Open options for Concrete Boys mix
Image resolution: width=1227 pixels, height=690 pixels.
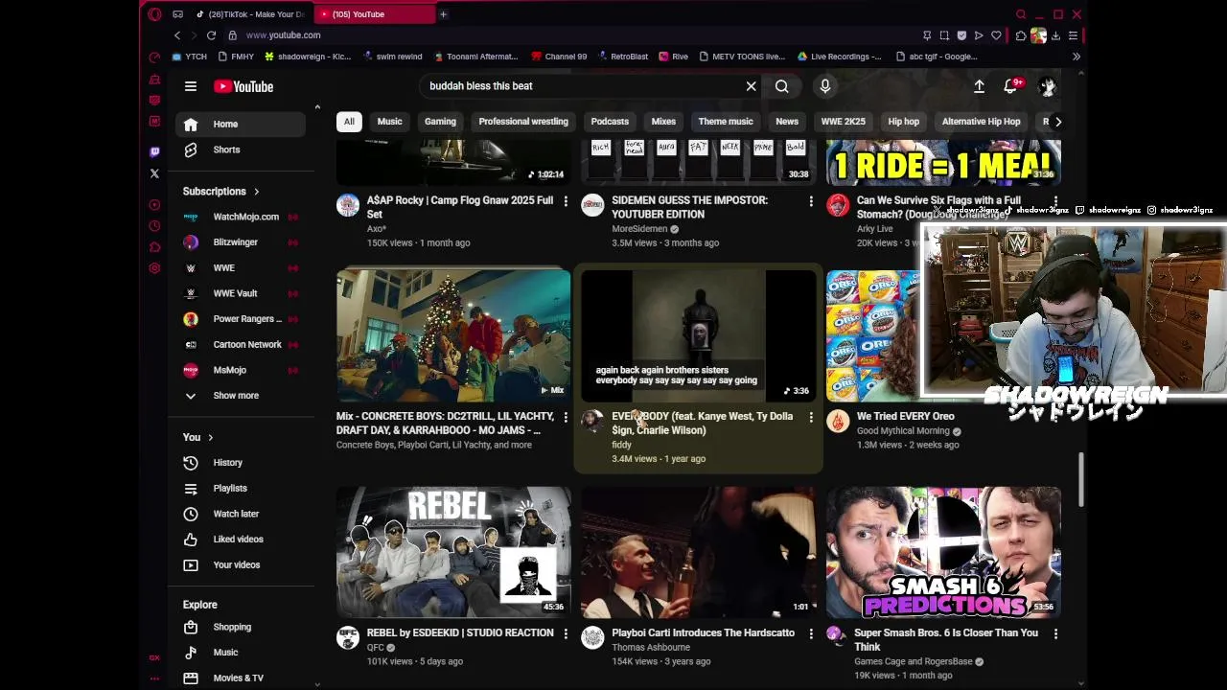[x=566, y=417]
